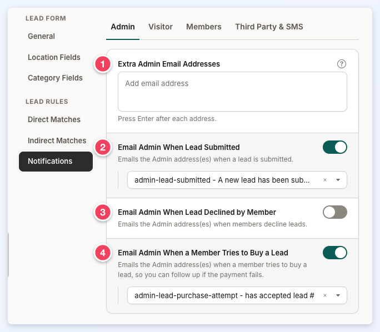380x332 pixels.
Task: Open the Members tab
Action: 203,27
